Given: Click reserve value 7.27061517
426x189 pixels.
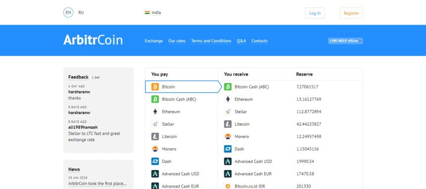Looking at the screenshot, I should [x=307, y=87].
